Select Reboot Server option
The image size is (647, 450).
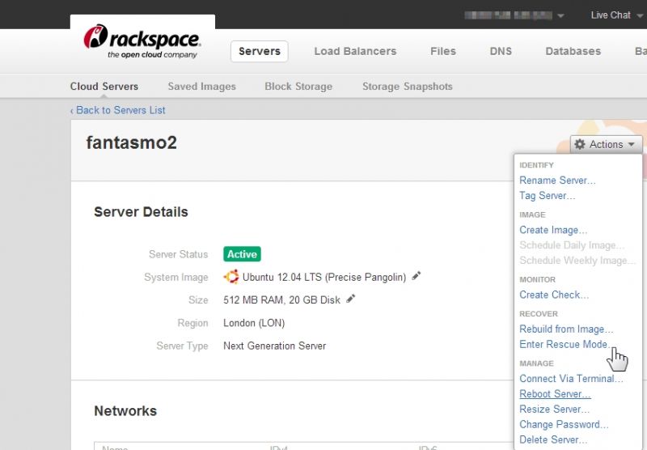coord(555,394)
